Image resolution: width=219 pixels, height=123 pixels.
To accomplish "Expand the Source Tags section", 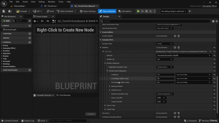I will click(105, 106).
